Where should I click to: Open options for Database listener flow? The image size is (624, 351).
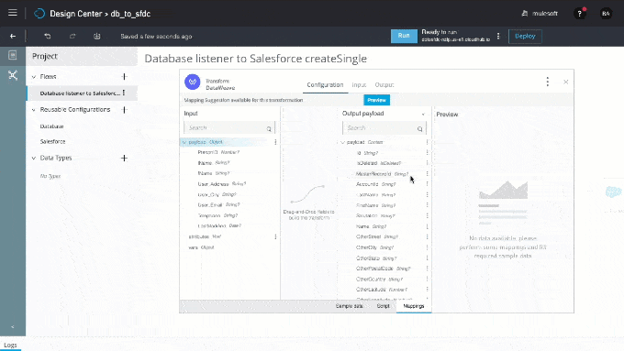[x=124, y=93]
